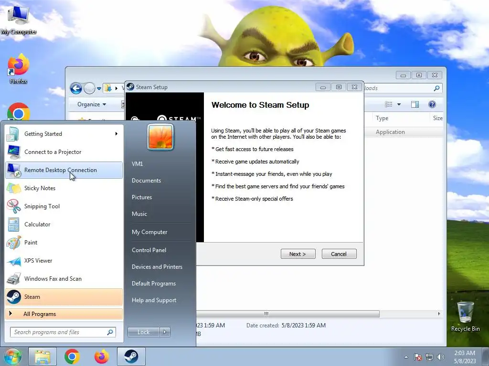This screenshot has width=489, height=366.
Task: Launch Remote Desktop Connection
Action: (64, 170)
